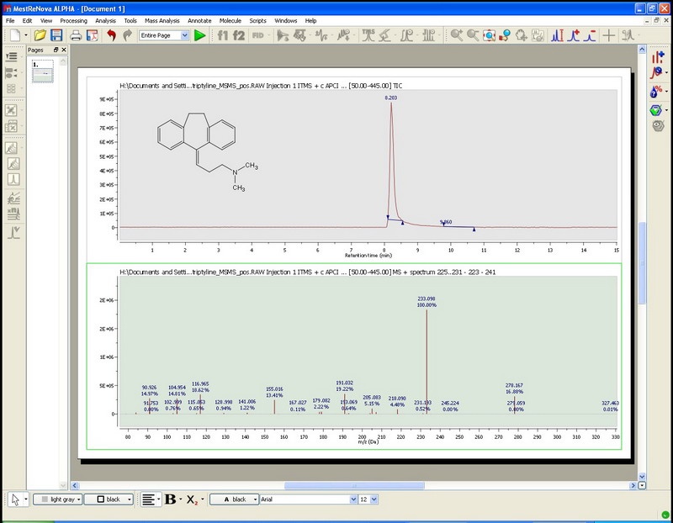The height and width of the screenshot is (523, 673).
Task: Save the document with the floppy disk icon
Action: (x=56, y=35)
